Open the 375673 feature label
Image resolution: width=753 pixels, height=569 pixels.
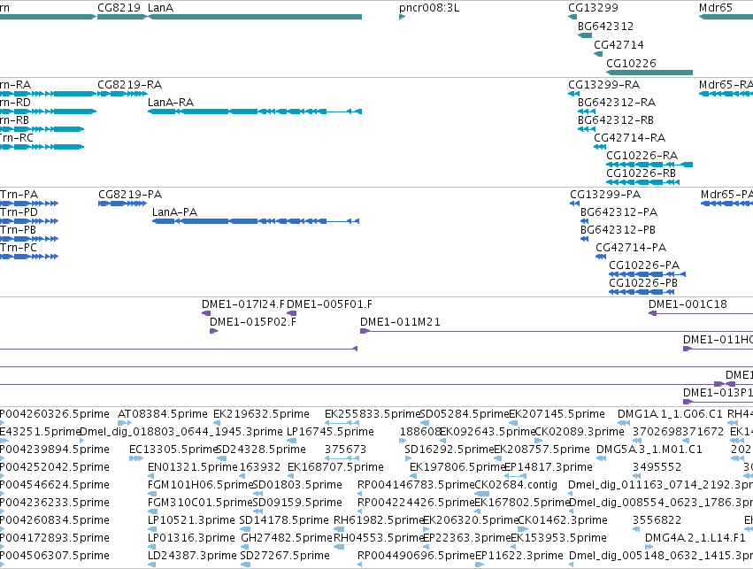(345, 450)
